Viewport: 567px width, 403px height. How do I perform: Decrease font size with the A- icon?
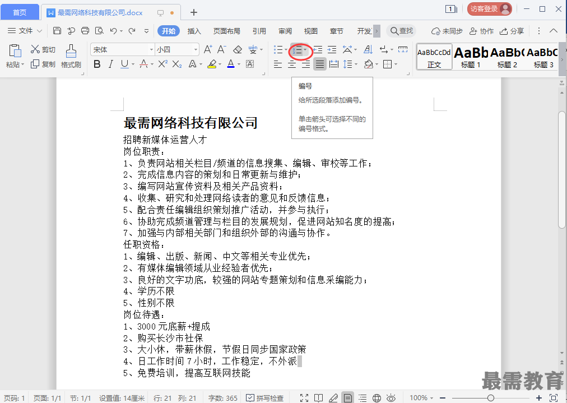tap(222, 49)
